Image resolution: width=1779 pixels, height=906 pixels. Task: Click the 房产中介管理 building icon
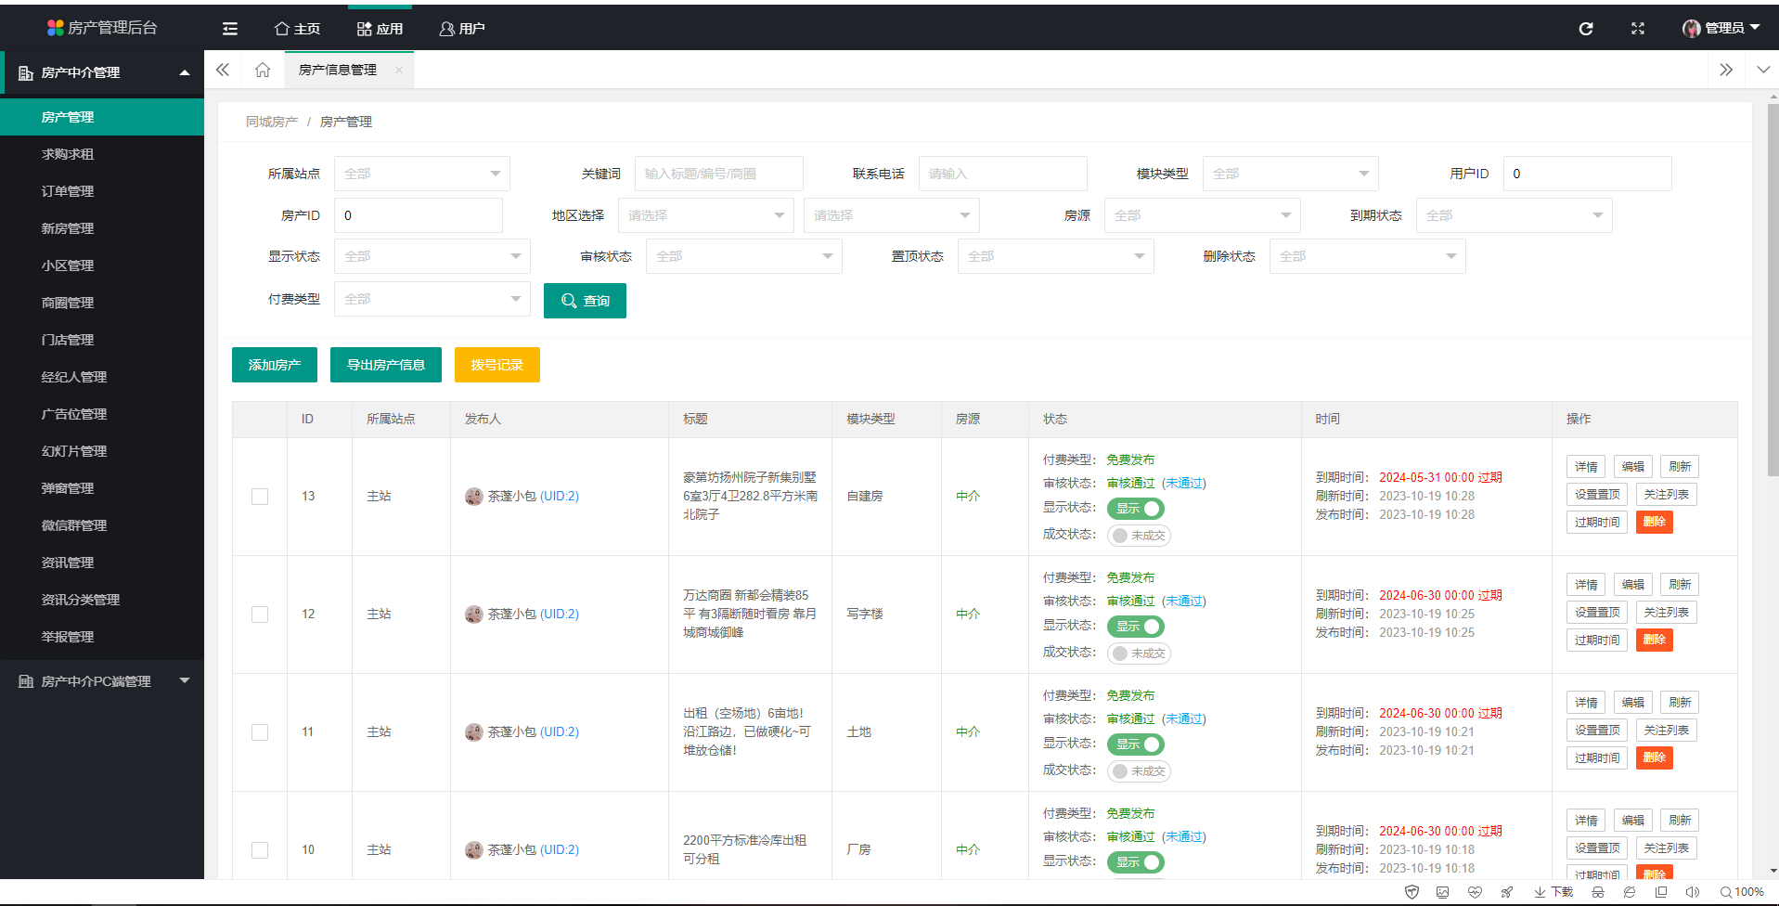tap(26, 72)
